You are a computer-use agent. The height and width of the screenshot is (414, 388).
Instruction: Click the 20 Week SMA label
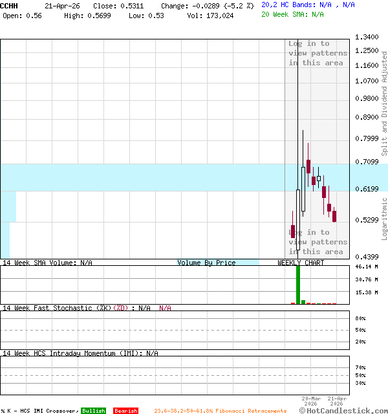tap(292, 14)
